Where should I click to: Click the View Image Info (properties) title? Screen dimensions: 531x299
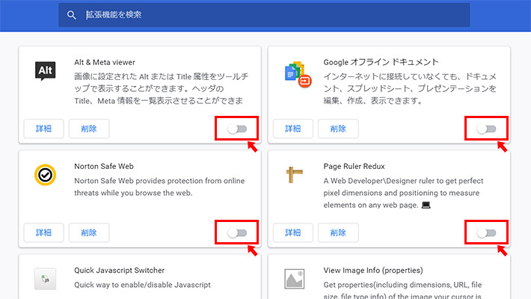click(x=373, y=270)
